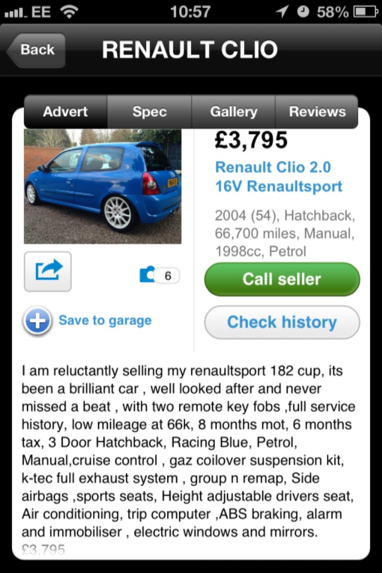
Task: Tap the alarm clock status icon
Action: pyautogui.click(x=303, y=12)
